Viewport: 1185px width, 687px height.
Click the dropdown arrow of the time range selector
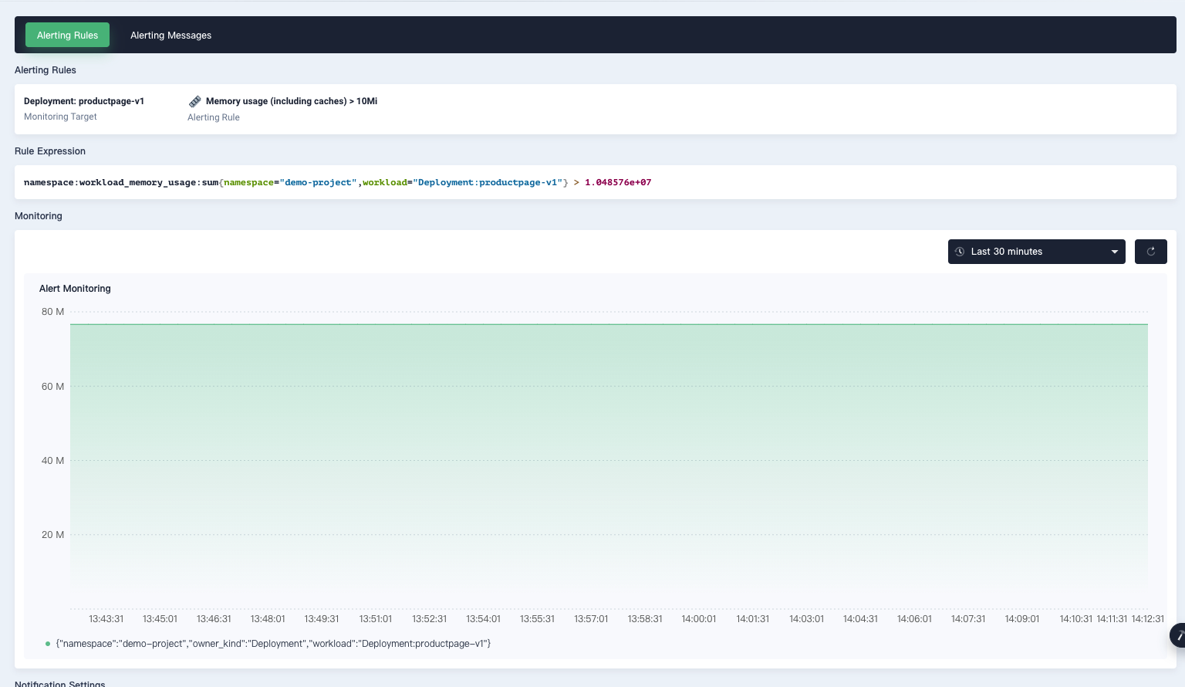1114,252
